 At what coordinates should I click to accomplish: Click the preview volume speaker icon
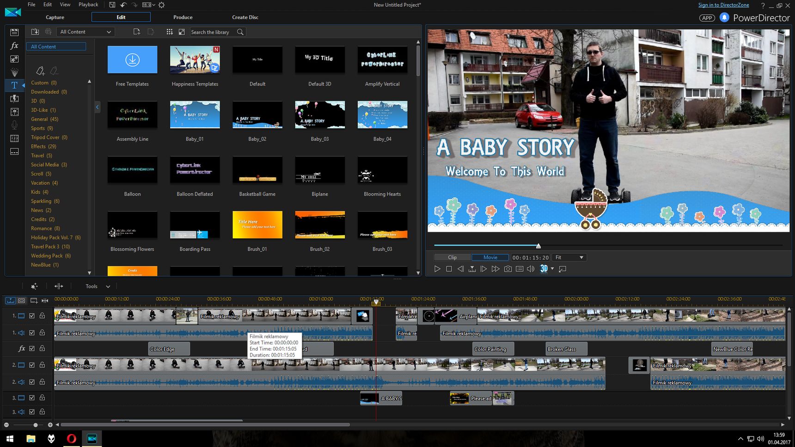click(531, 269)
